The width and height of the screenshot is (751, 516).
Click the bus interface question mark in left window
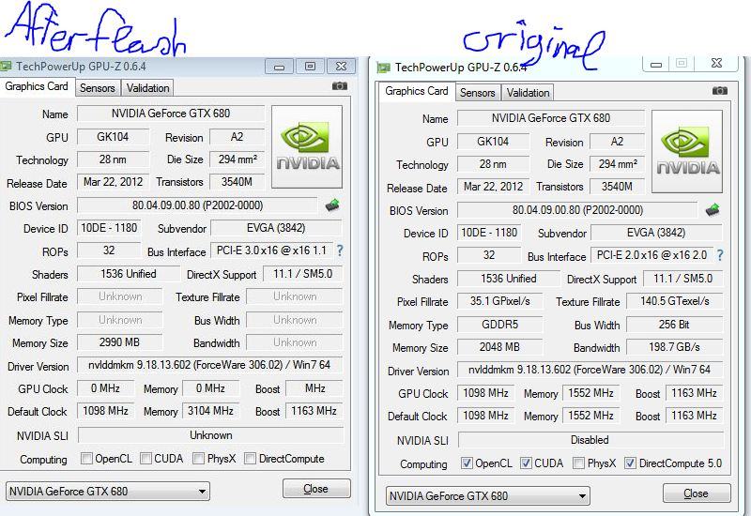[340, 250]
